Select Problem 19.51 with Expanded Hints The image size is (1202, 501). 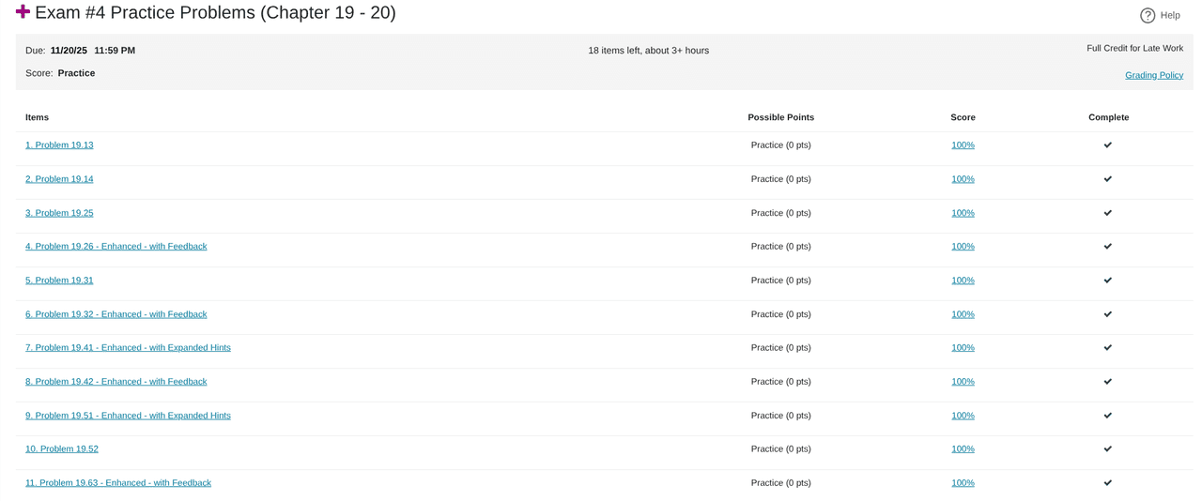(x=128, y=416)
